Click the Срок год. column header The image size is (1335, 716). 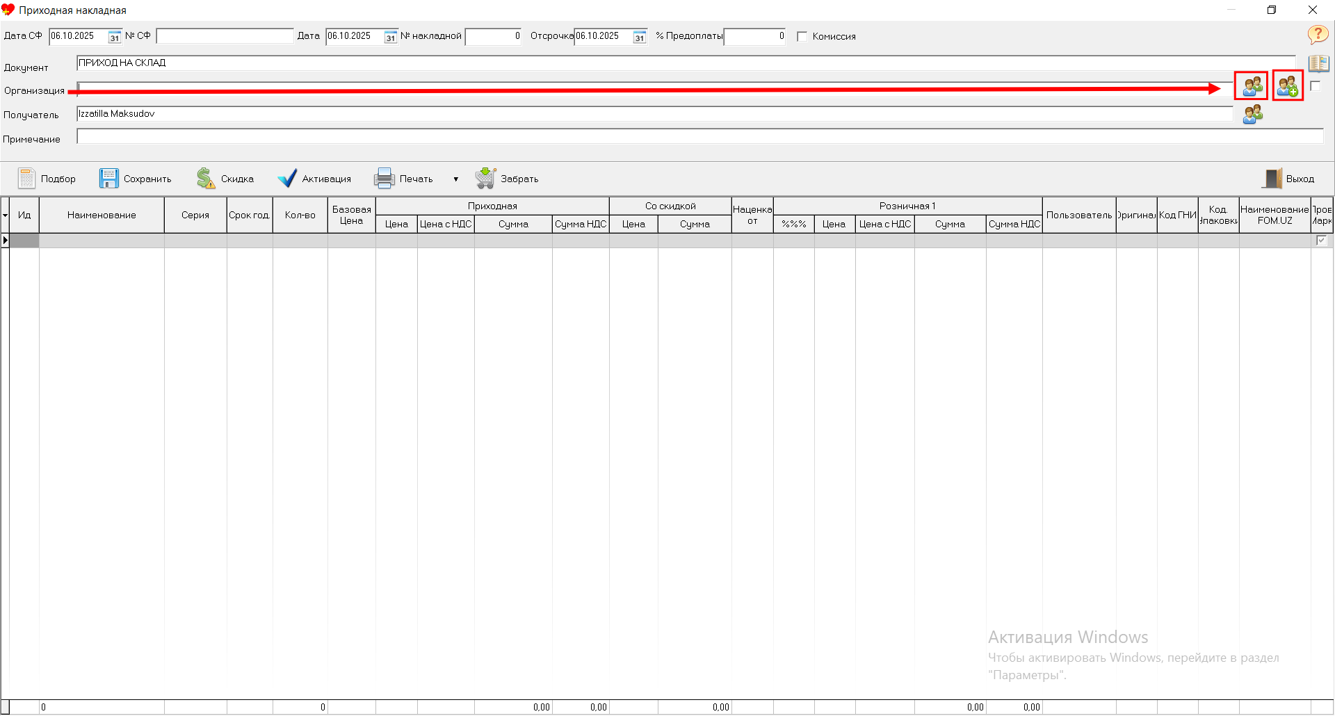[250, 215]
